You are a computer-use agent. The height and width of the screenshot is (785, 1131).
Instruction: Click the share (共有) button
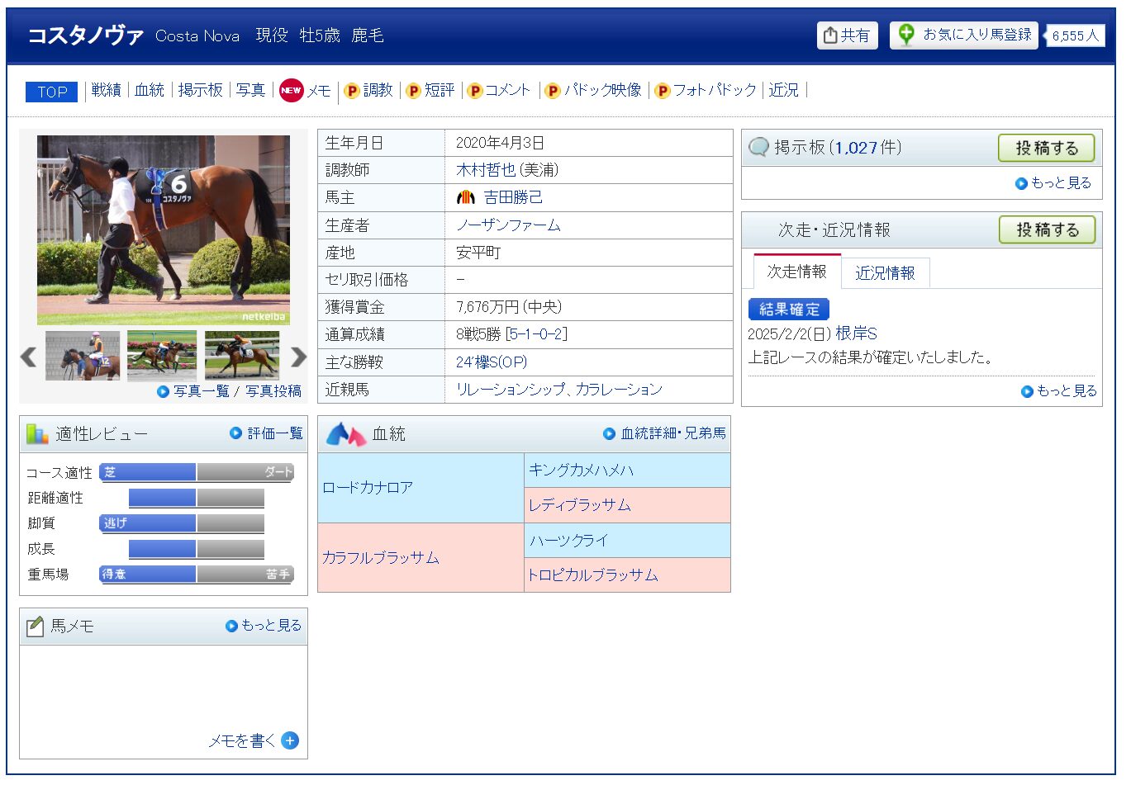847,35
